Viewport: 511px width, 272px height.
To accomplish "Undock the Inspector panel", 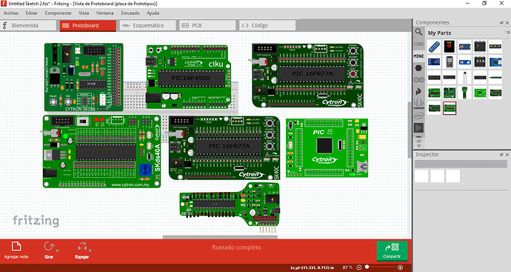I will [501, 155].
